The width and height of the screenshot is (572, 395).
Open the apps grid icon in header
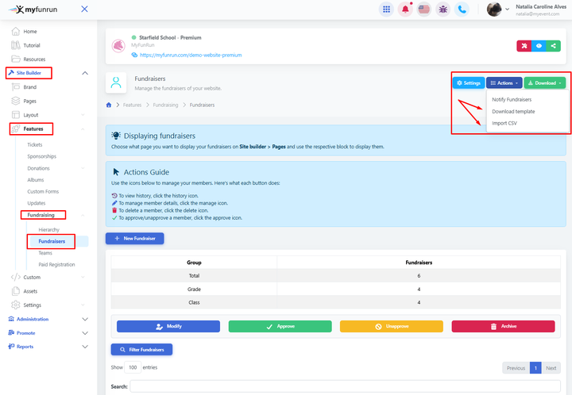(386, 10)
